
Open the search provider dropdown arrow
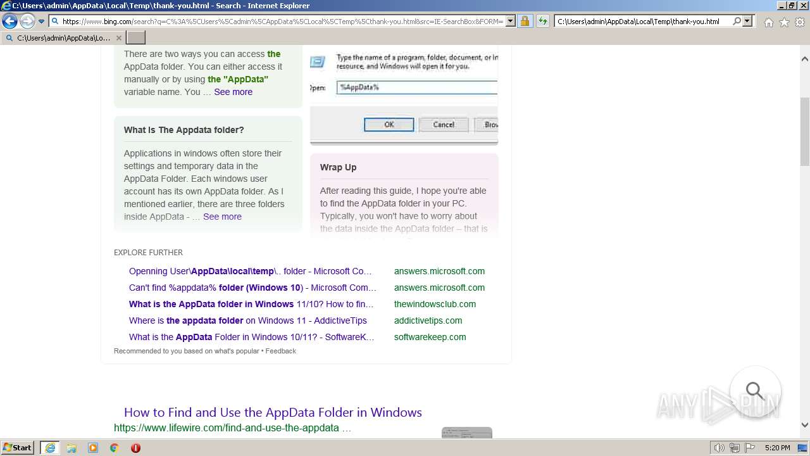coord(747,21)
